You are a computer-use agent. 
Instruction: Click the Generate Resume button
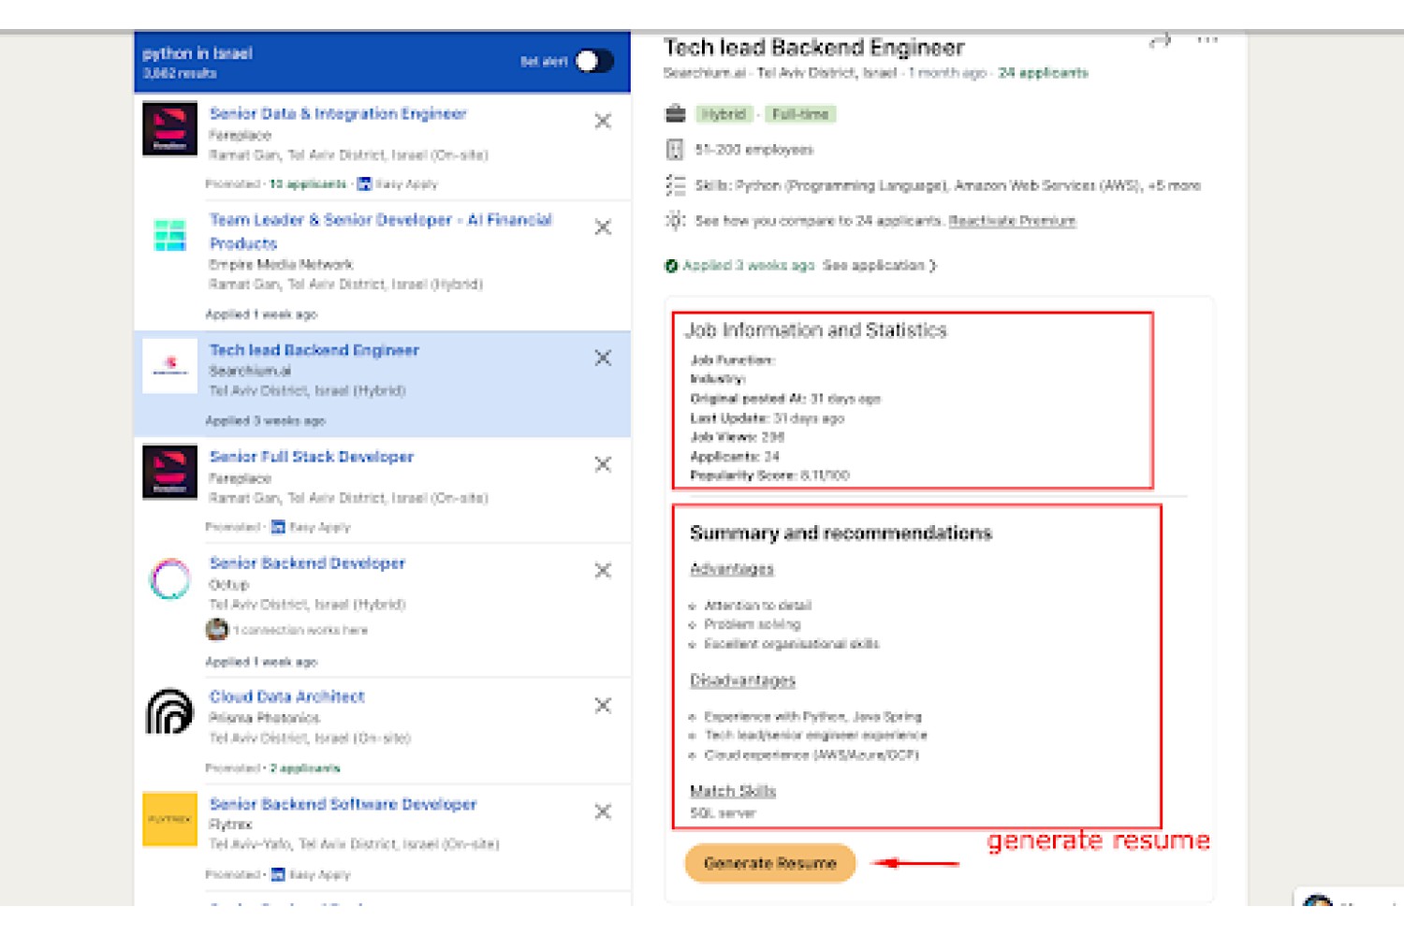tap(770, 863)
